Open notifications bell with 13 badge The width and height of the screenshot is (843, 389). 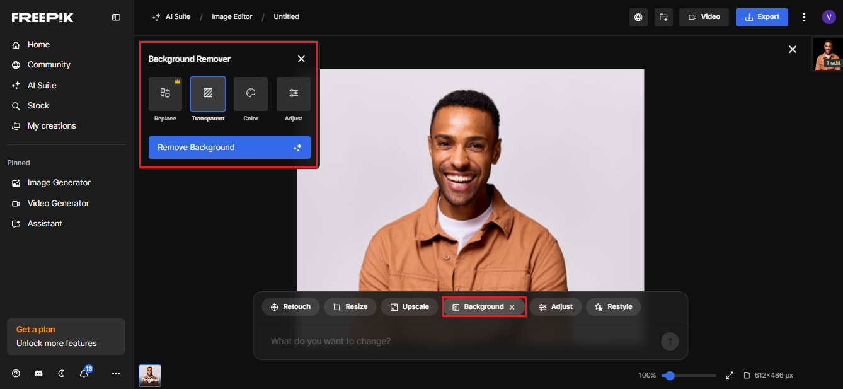(84, 373)
